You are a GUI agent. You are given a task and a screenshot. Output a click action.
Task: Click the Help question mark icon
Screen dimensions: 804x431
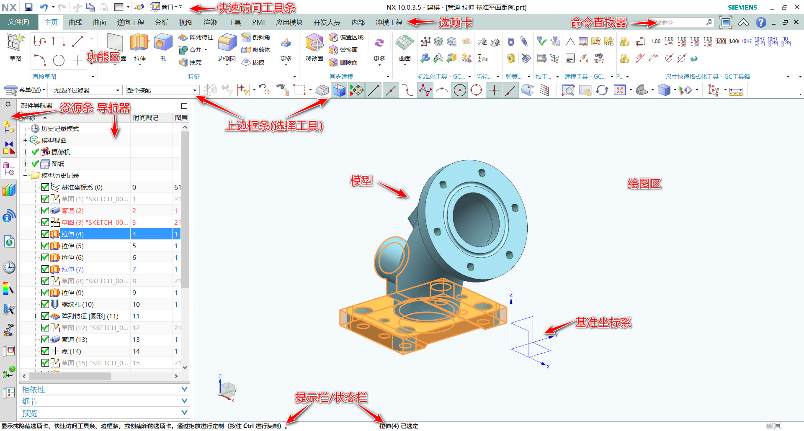click(x=761, y=22)
